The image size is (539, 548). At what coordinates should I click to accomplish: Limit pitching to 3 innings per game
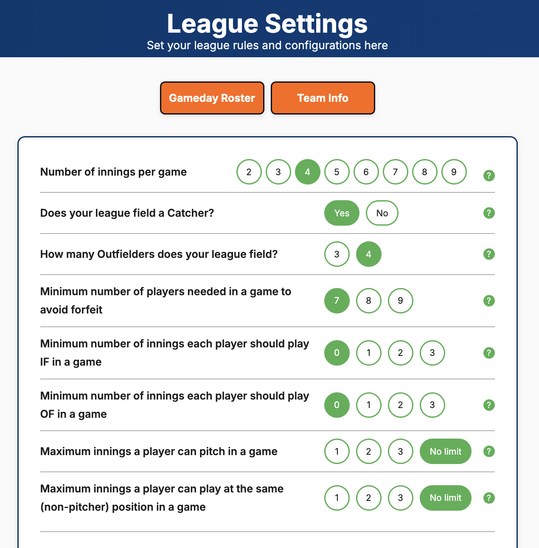(x=400, y=451)
